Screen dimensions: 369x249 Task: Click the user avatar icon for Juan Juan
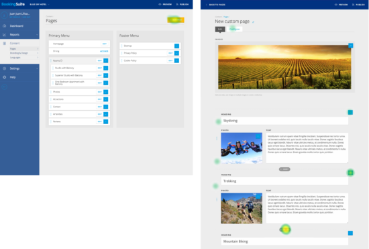pos(4,15)
